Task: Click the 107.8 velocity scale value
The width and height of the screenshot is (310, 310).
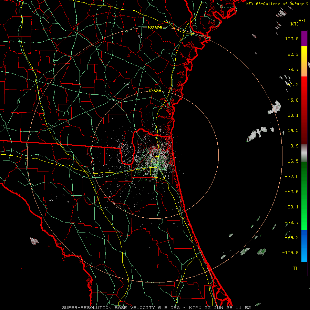Action: pos(292,39)
